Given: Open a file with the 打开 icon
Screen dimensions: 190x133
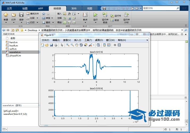Looking at the screenshot, I should (14, 15).
